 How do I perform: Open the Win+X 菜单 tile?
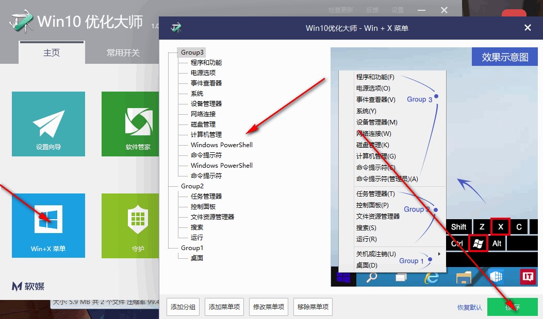point(48,225)
